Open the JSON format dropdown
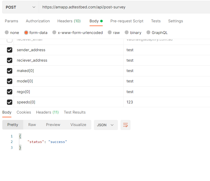 pyautogui.click(x=106, y=125)
